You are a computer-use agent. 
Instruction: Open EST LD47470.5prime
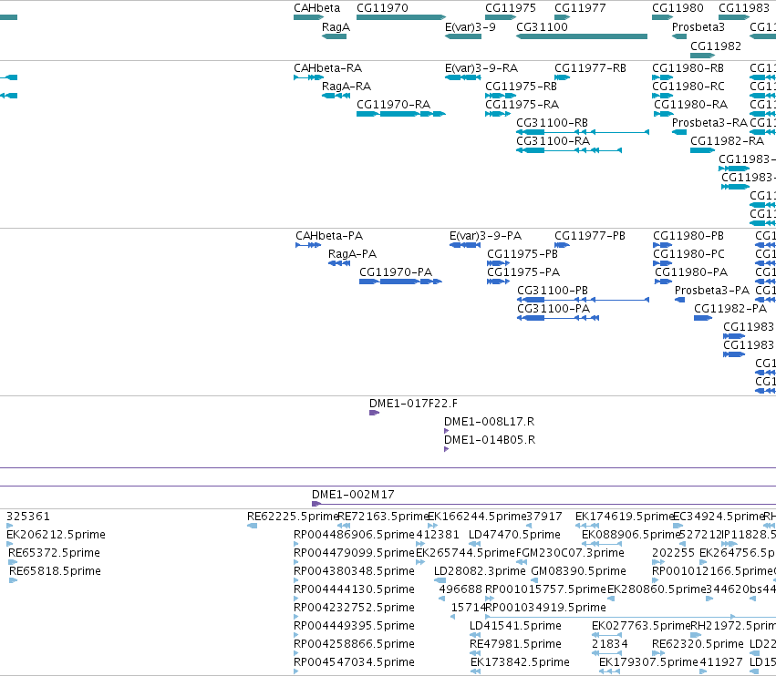pyautogui.click(x=474, y=544)
